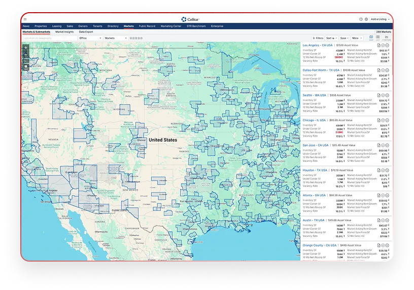Screen dimensions: 414x290
Task: Click the Location or Geography search field
Action: click(50, 38)
